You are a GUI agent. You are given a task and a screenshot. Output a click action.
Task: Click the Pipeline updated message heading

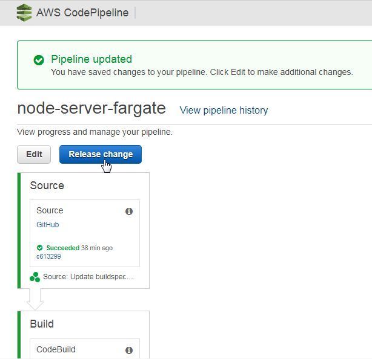[x=91, y=59]
